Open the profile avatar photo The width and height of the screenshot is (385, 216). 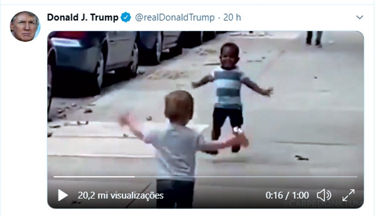[x=25, y=26]
